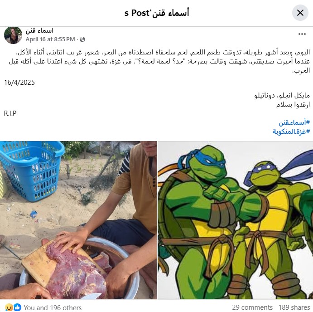Viewport: 313px width, 312px height.
Task: Open the #غزة_المنكوبة hashtag
Action: tap(291, 132)
